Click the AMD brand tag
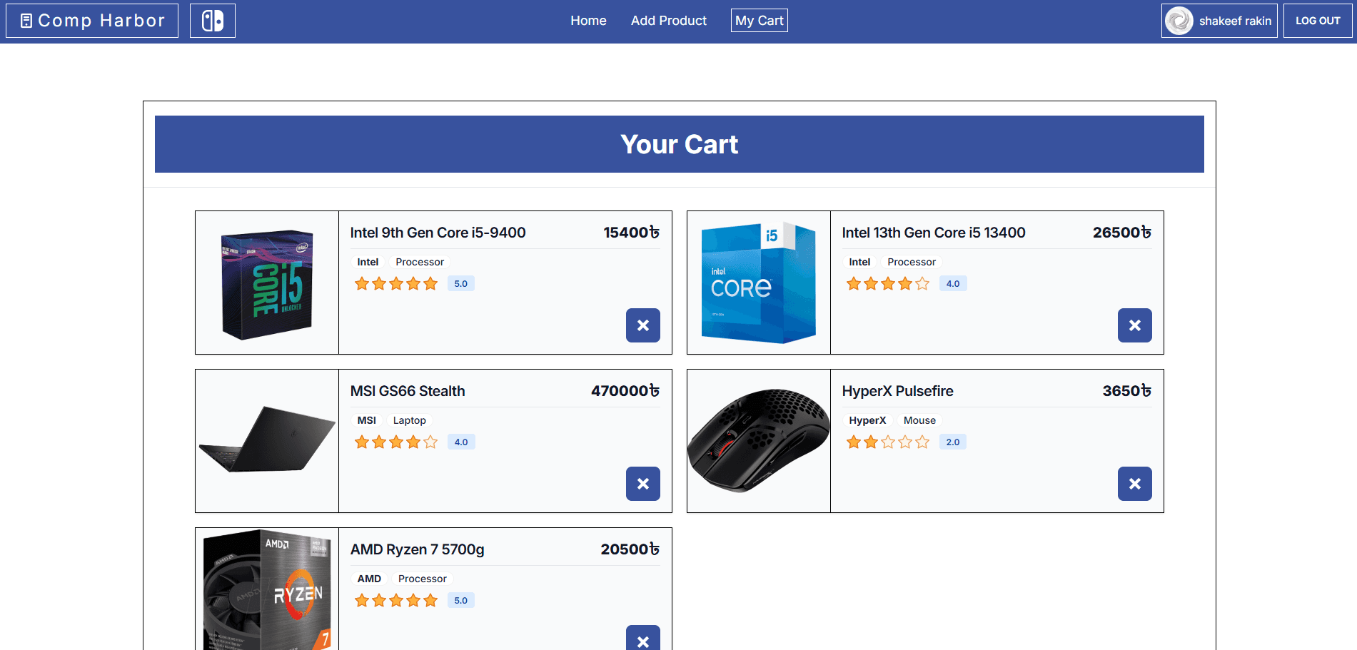Image resolution: width=1357 pixels, height=650 pixels. [x=369, y=579]
